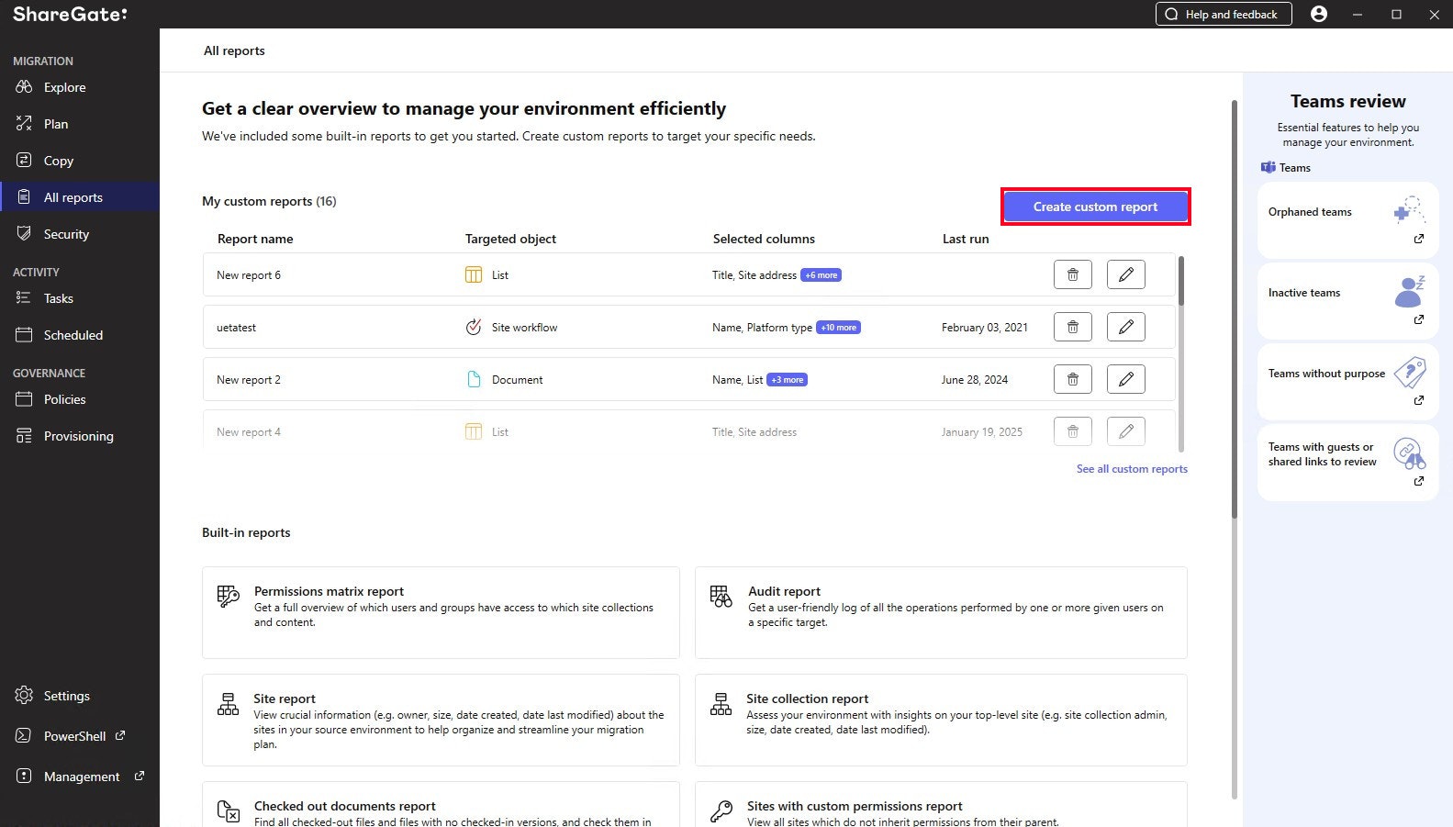
Task: Click the Settings gear icon
Action: click(x=24, y=696)
